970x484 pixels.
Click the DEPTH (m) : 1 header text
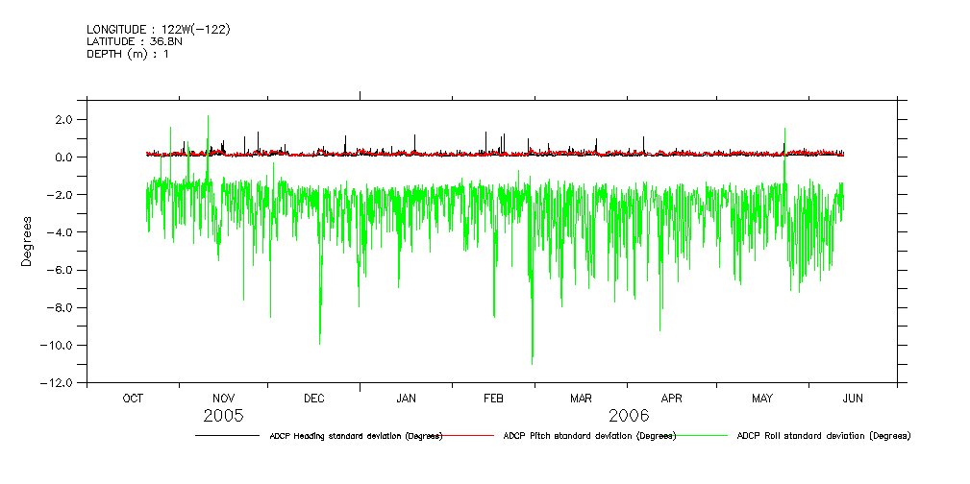(128, 53)
